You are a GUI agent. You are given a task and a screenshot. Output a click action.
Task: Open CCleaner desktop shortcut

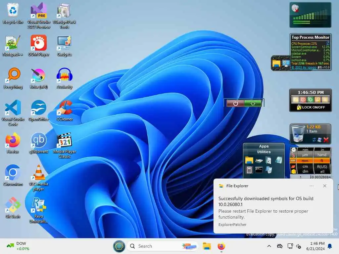click(65, 110)
